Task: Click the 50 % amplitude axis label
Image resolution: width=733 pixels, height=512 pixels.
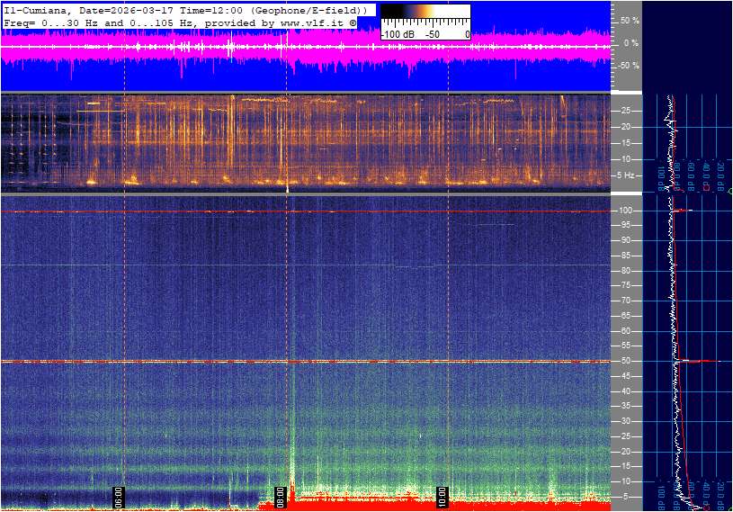Action: pyautogui.click(x=630, y=20)
